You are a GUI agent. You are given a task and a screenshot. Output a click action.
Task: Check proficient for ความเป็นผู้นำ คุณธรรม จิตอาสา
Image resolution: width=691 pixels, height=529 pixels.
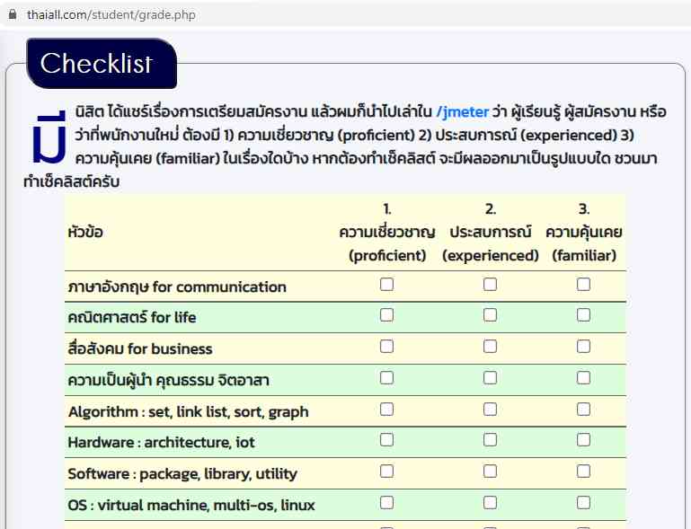[387, 378]
